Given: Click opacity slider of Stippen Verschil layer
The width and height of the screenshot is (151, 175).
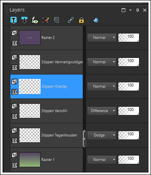Looking at the screenshot, I should click(x=129, y=111).
